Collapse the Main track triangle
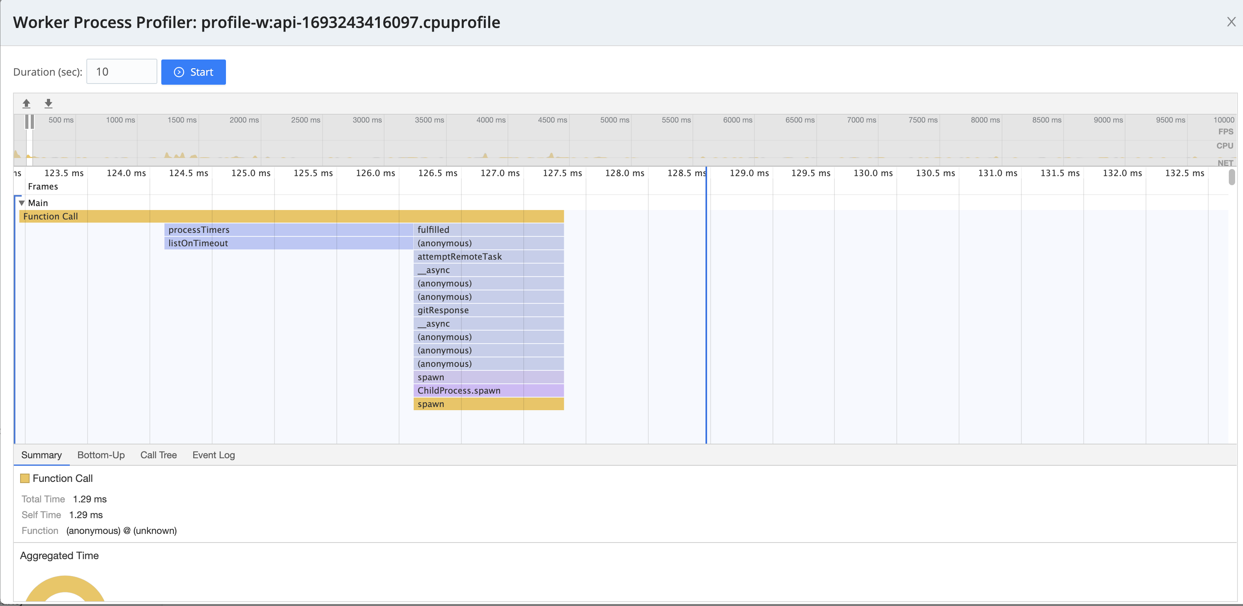The width and height of the screenshot is (1243, 606). (21, 203)
